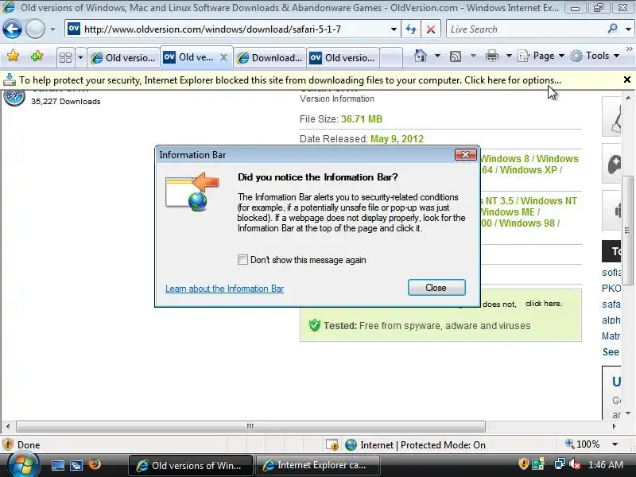
Task: Click the search magnifier icon
Action: pos(612,29)
